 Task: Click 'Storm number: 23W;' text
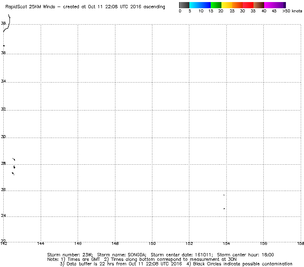click(x=70, y=255)
